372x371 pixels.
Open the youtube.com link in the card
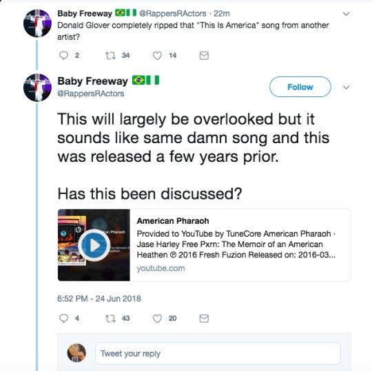(x=161, y=268)
